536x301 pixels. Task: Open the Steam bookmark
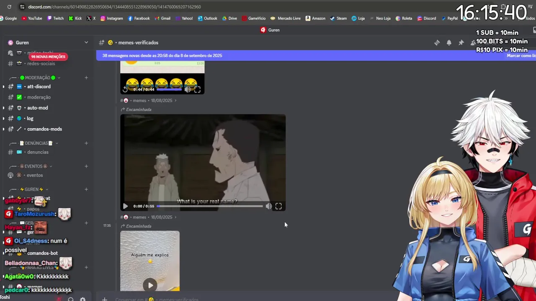(338, 18)
